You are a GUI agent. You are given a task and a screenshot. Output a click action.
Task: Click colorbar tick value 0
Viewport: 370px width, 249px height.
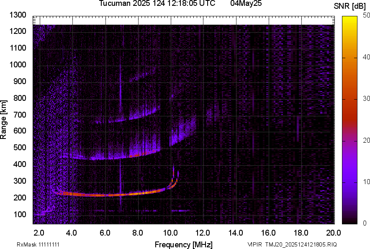coord(365,223)
